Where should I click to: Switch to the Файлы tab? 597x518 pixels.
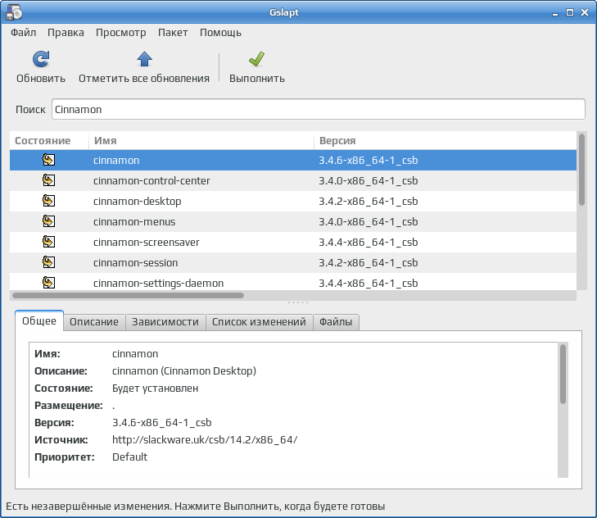pos(336,322)
